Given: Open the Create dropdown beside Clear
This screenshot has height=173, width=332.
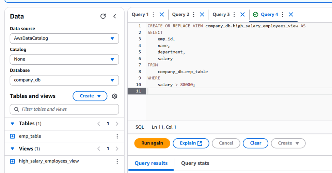Looking at the screenshot, I should click(x=288, y=143).
